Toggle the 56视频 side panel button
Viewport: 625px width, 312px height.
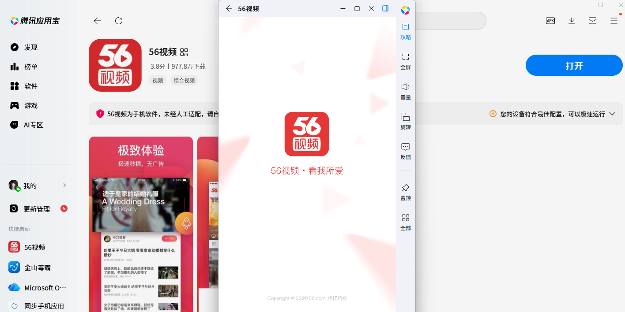[385, 8]
